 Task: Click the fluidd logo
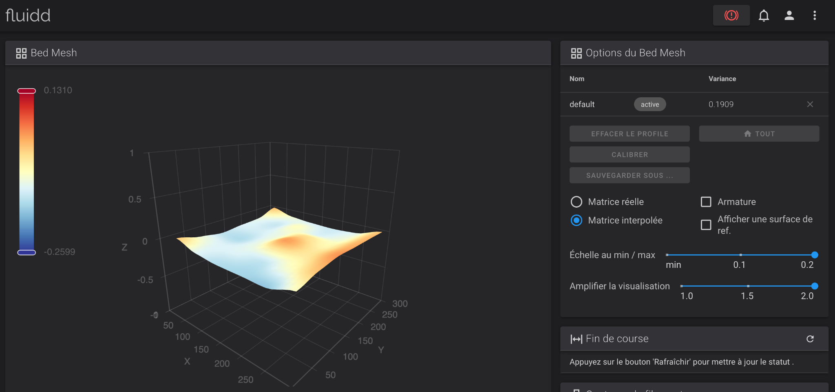(x=28, y=15)
